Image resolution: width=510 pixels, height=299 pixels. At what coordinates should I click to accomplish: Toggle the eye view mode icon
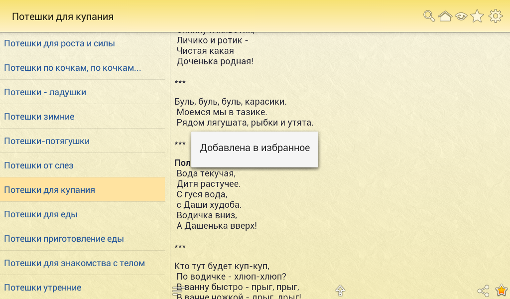pyautogui.click(x=461, y=16)
